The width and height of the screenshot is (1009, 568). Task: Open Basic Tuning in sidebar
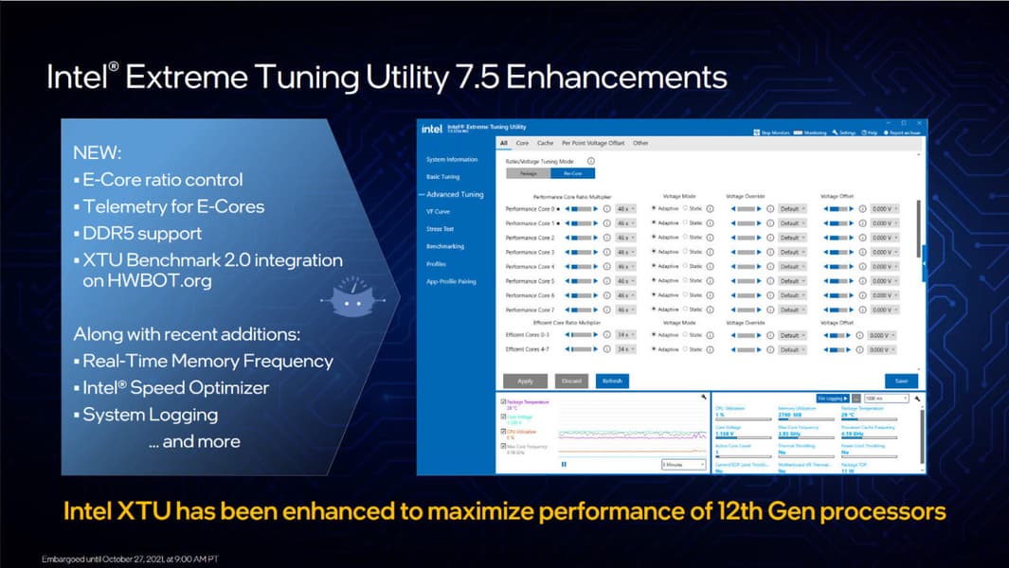pyautogui.click(x=442, y=177)
